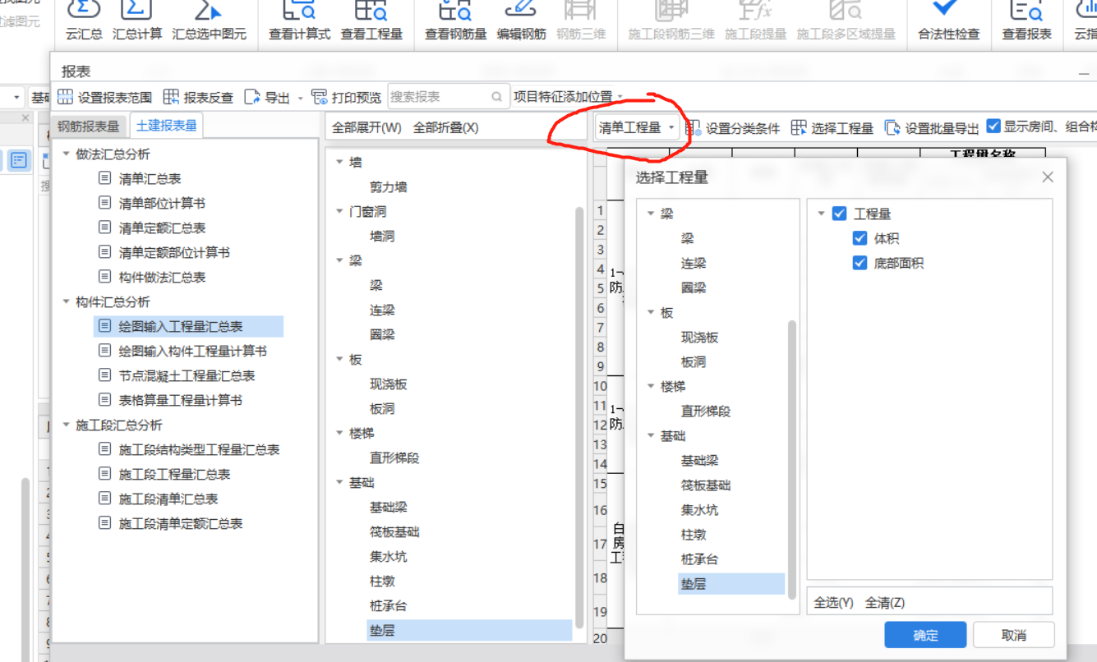
Task: Select 集水坑 in dialog tree
Action: (x=699, y=510)
